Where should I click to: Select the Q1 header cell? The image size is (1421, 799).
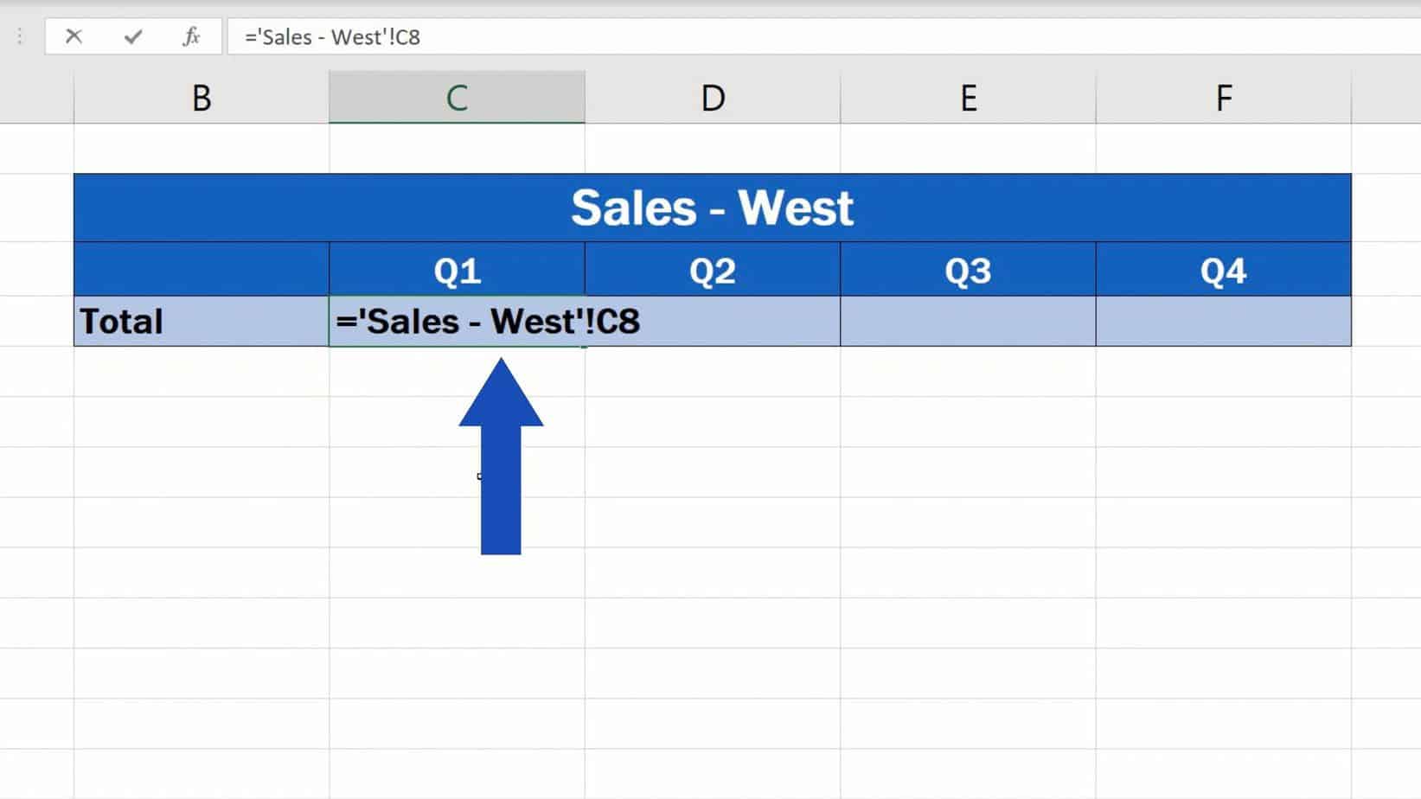pyautogui.click(x=457, y=271)
